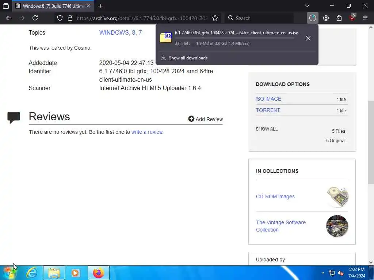Open the topic link 7

[140, 32]
